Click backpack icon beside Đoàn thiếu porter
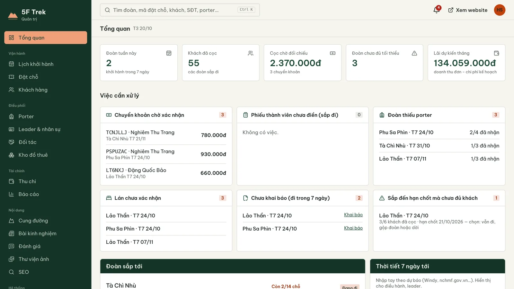This screenshot has height=289, width=514. (382, 115)
